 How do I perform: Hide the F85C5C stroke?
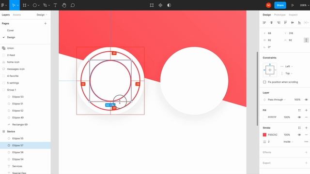coord(299,135)
